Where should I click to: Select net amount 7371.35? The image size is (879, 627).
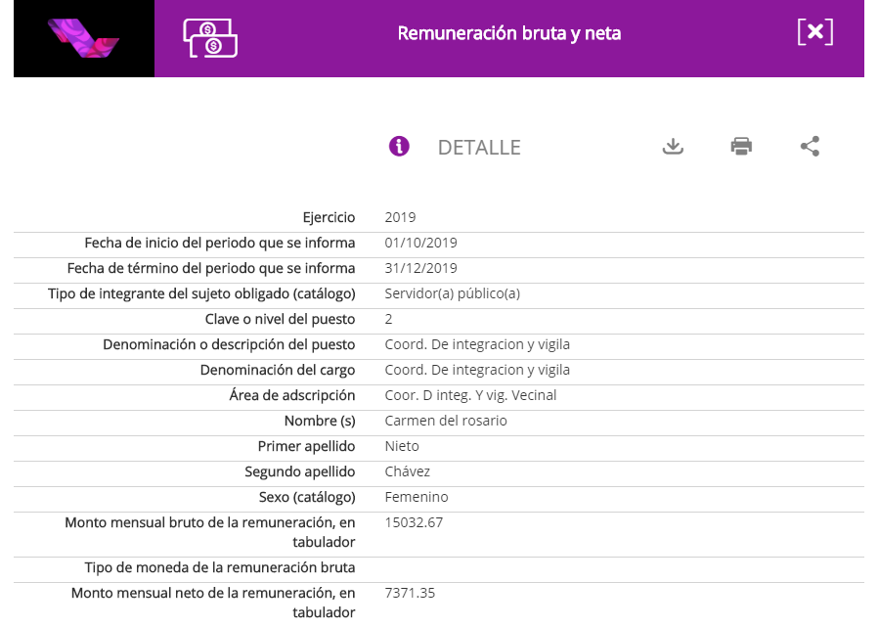(x=410, y=594)
